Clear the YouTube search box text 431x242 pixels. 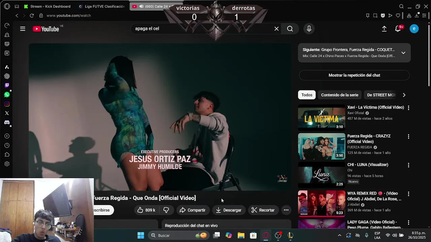[276, 29]
